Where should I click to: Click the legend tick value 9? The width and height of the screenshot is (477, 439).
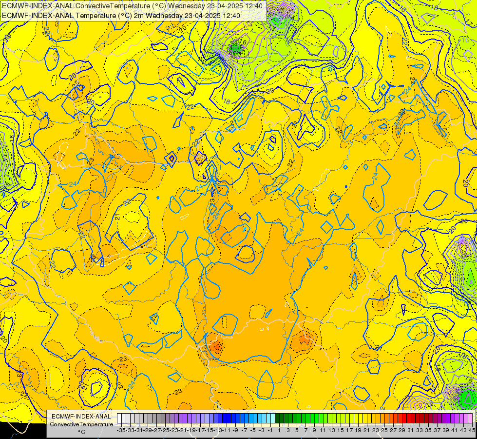click(x=314, y=430)
